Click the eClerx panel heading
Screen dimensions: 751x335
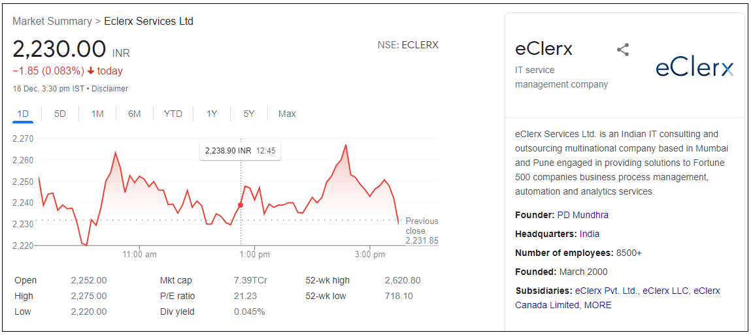tap(544, 49)
